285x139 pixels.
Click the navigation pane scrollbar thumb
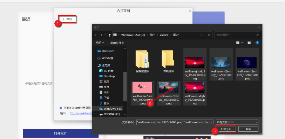[125, 86]
